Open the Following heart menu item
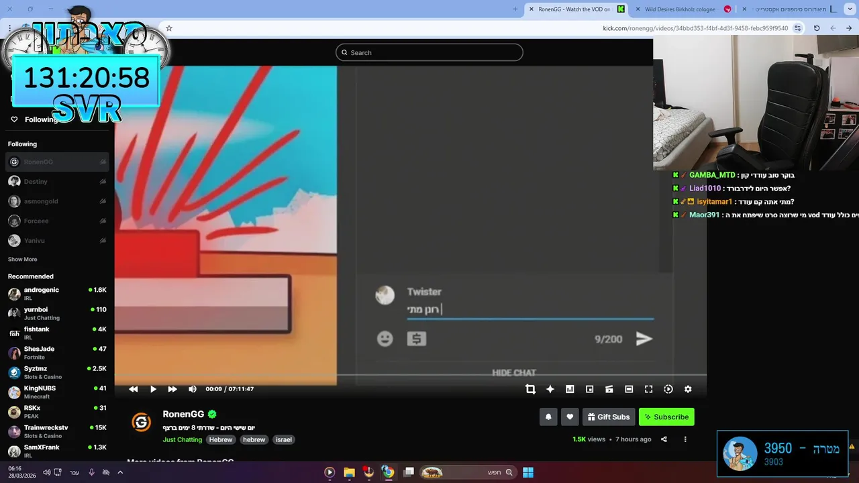859x483 pixels. [x=34, y=119]
